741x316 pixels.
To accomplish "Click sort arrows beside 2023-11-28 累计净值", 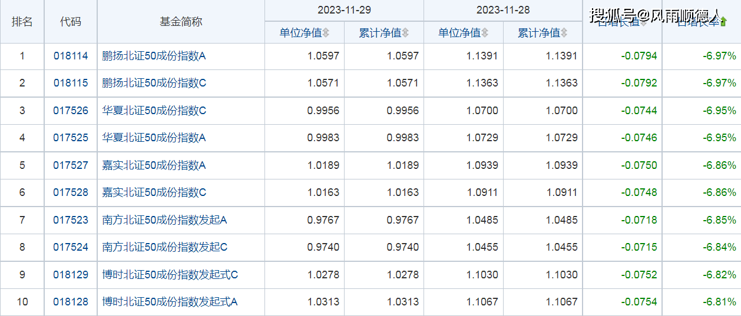I will (x=564, y=33).
